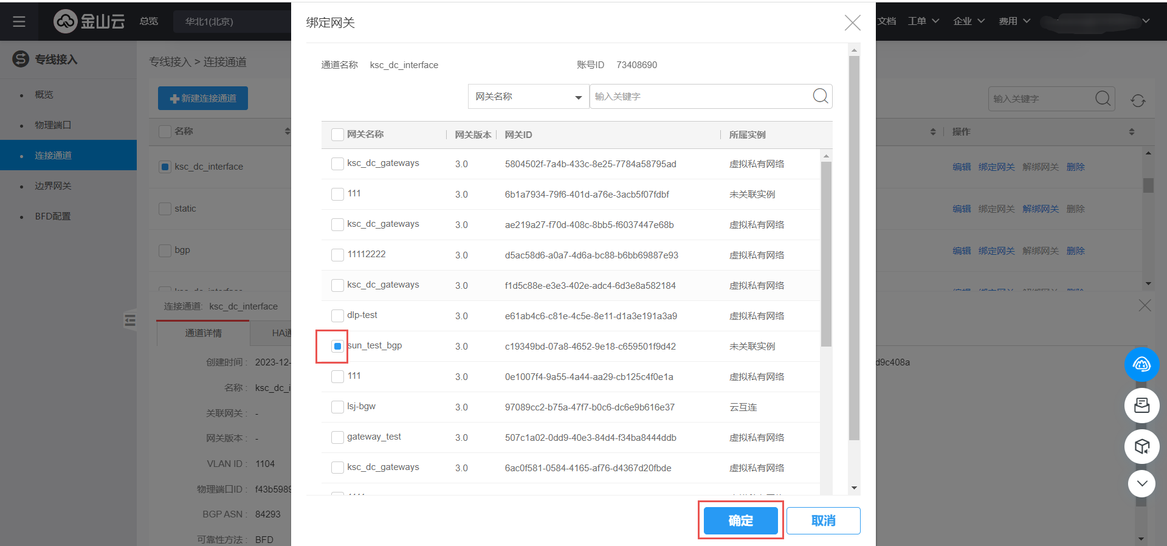Close the bind gateway dialog
Viewport: 1167px width, 546px height.
coord(852,23)
